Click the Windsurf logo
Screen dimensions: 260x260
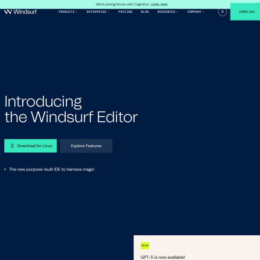coord(20,12)
